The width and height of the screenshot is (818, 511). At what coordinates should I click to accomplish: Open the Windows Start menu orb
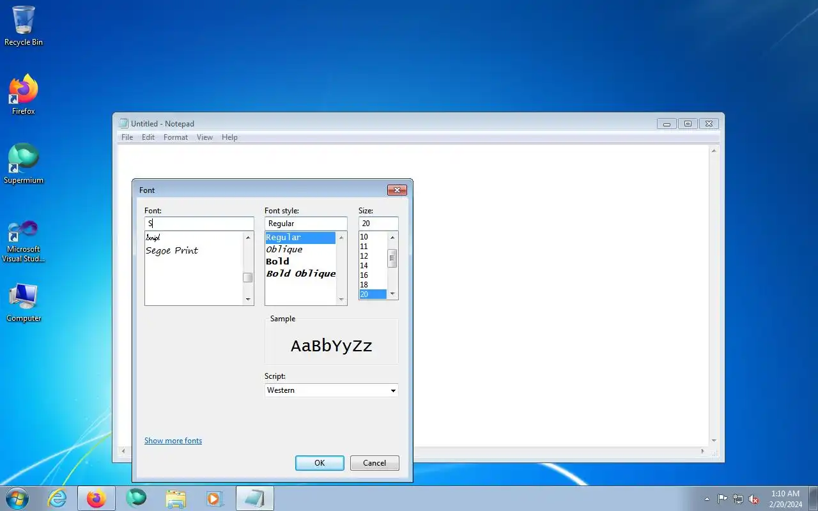click(17, 498)
